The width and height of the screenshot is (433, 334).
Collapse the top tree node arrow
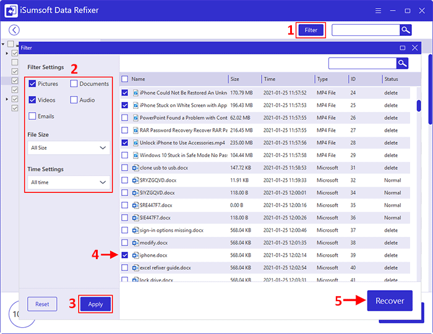click(x=3, y=44)
